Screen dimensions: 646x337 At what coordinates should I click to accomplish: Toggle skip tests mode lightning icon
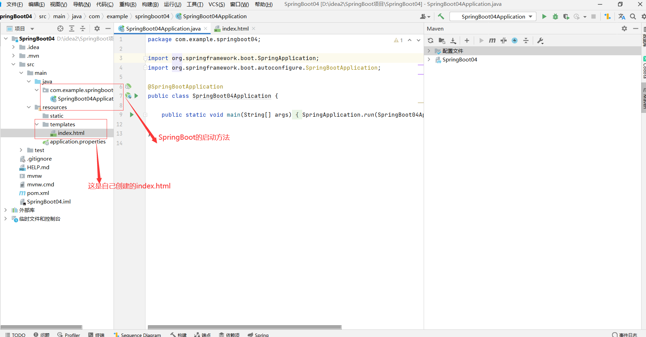click(x=515, y=40)
